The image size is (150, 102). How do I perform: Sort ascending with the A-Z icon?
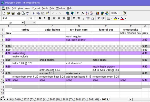coord(87,13)
